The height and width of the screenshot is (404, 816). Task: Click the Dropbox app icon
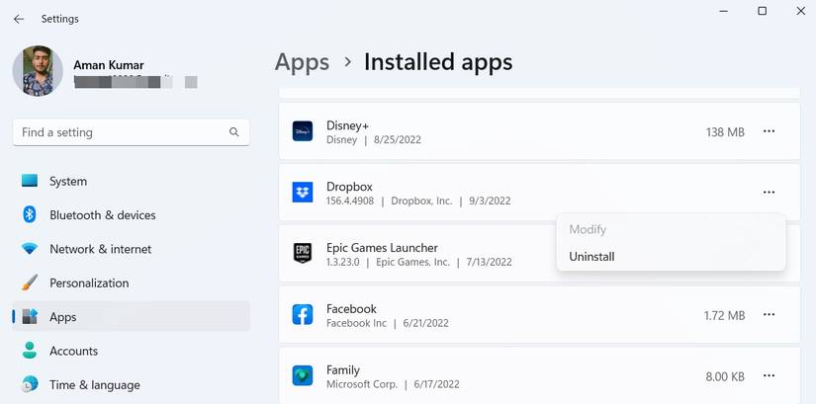click(x=303, y=193)
